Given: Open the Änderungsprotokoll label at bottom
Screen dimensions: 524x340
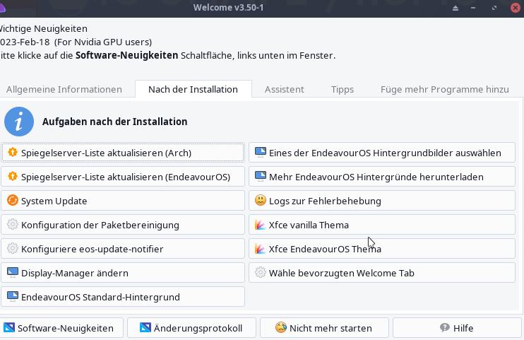Looking at the screenshot, I should [198, 328].
